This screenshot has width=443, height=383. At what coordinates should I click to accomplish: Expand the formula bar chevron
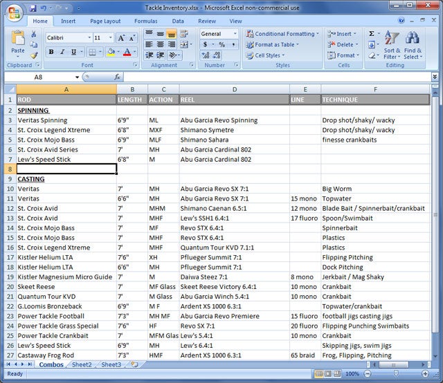point(435,77)
